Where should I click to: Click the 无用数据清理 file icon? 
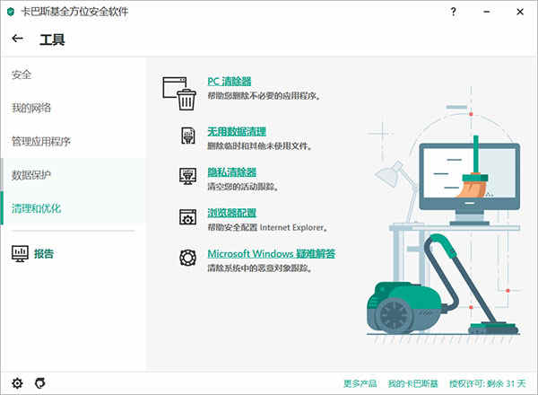coord(188,136)
